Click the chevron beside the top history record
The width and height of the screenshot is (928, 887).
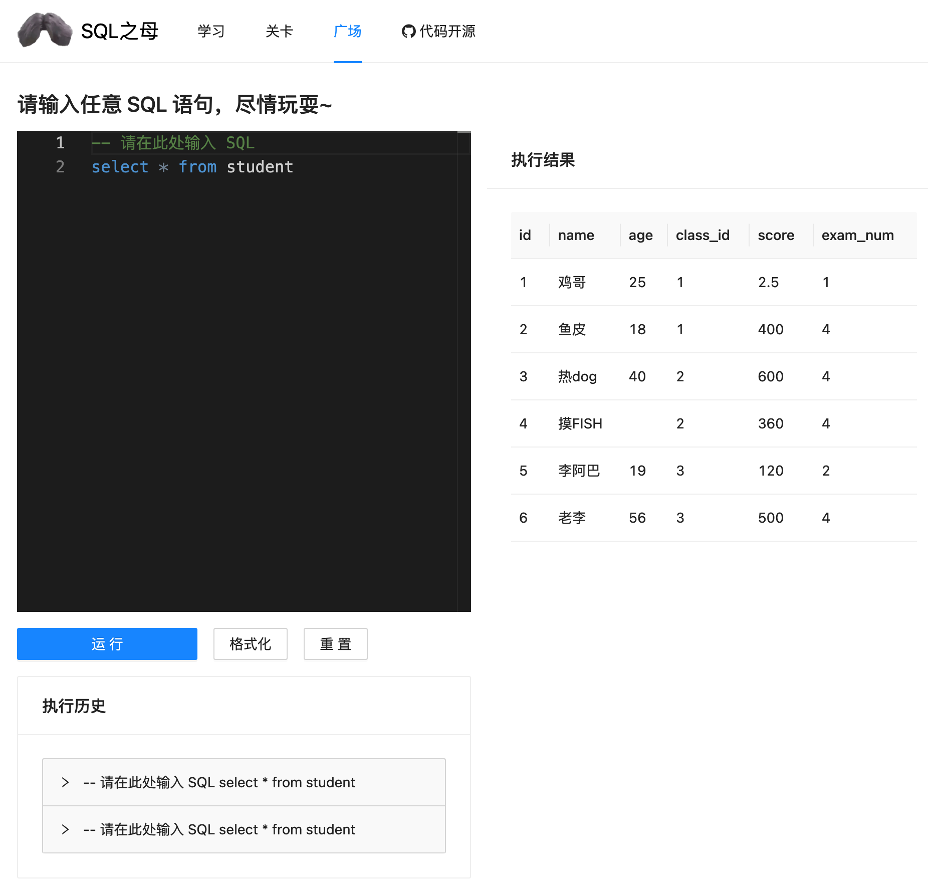coord(65,782)
